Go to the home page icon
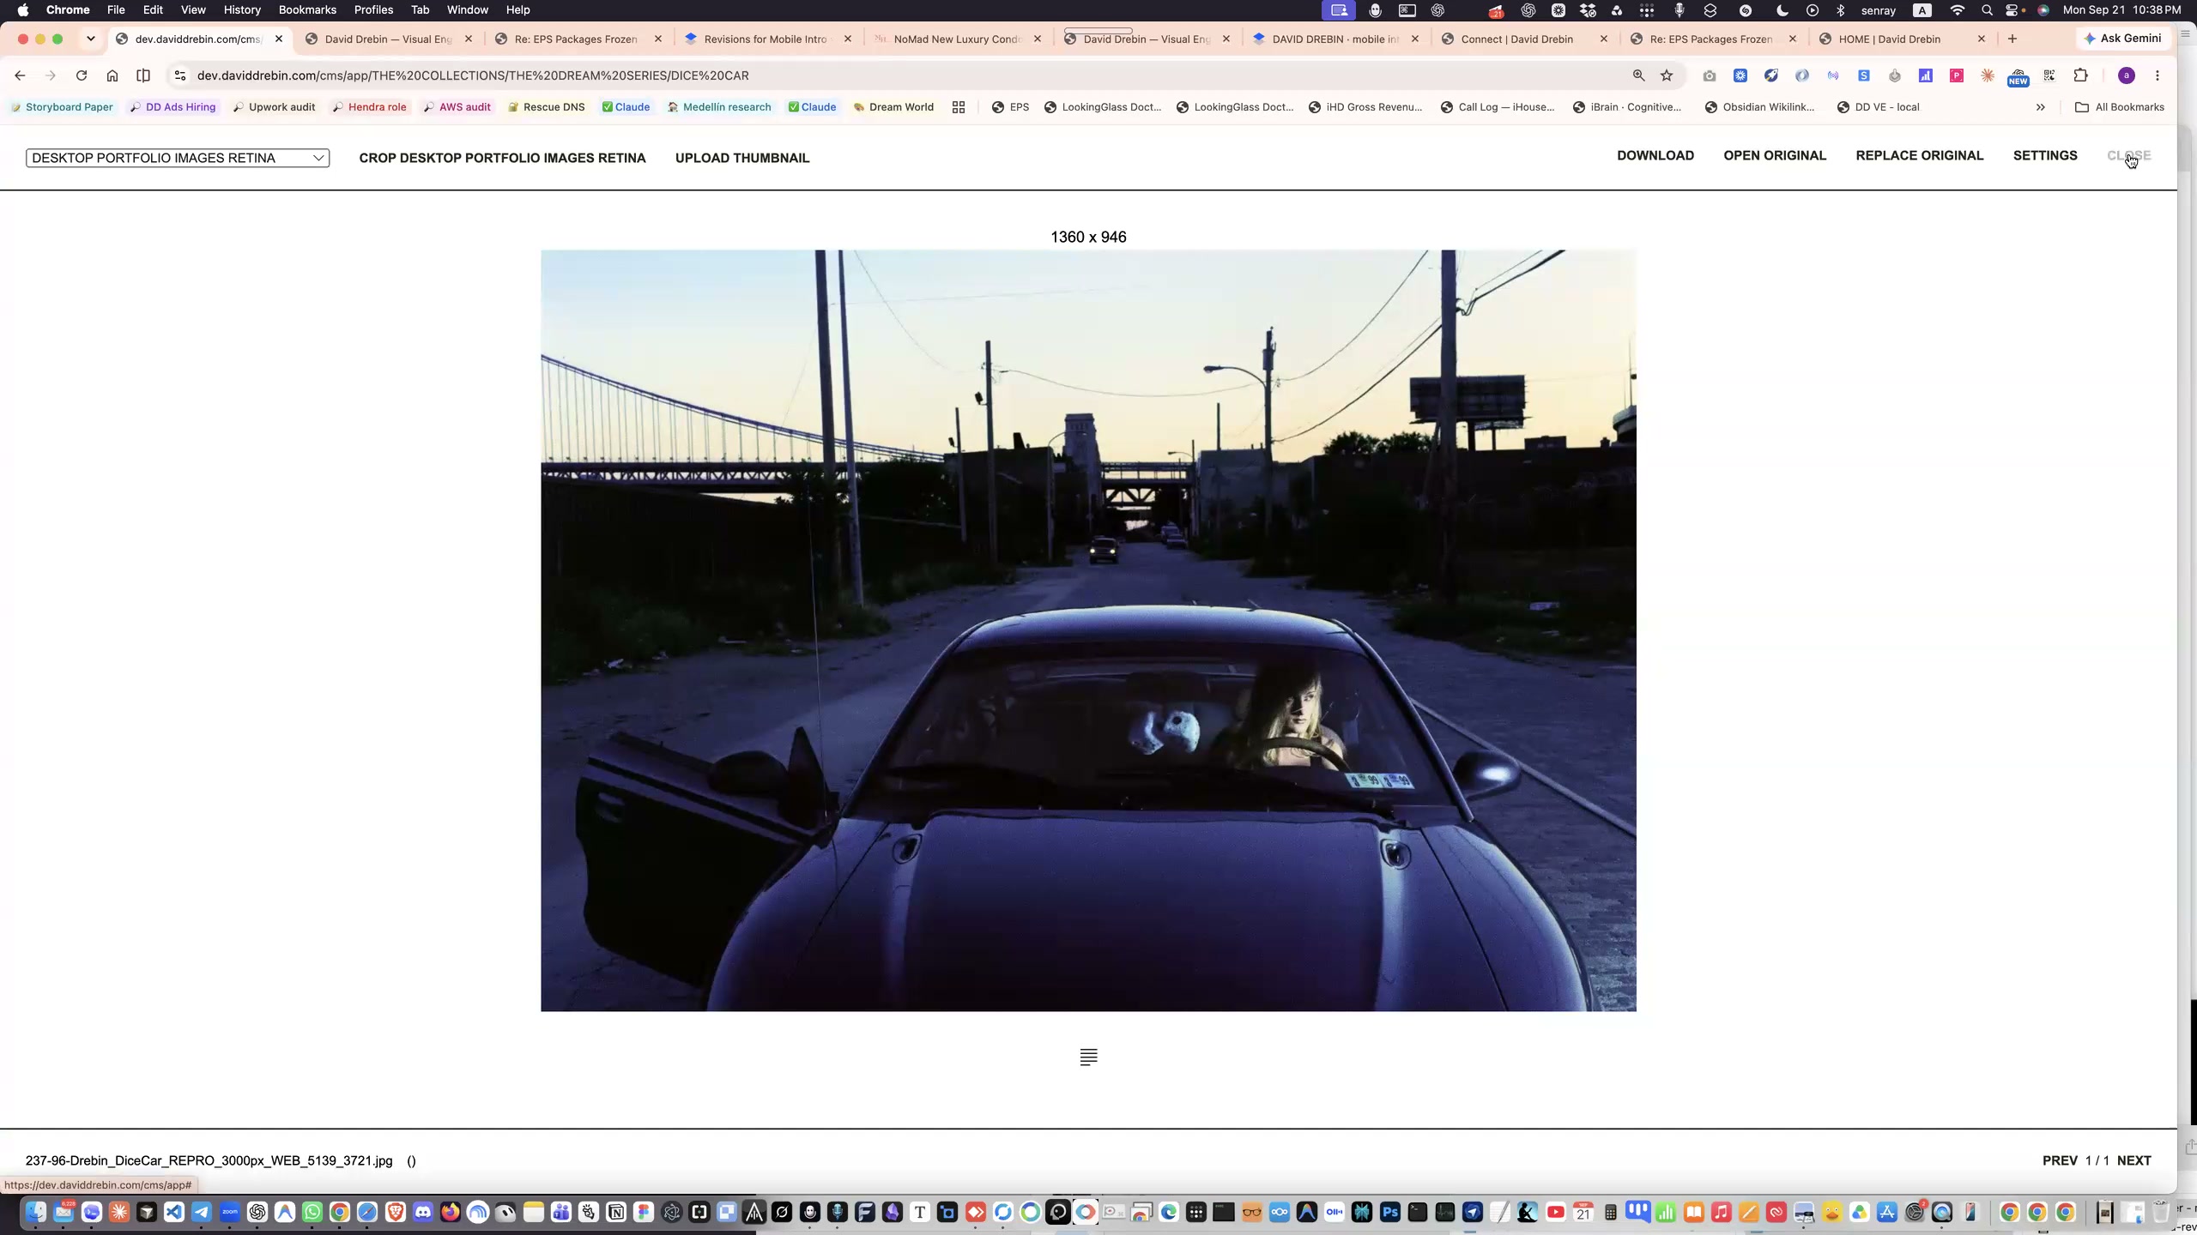The height and width of the screenshot is (1235, 2197). [x=112, y=75]
